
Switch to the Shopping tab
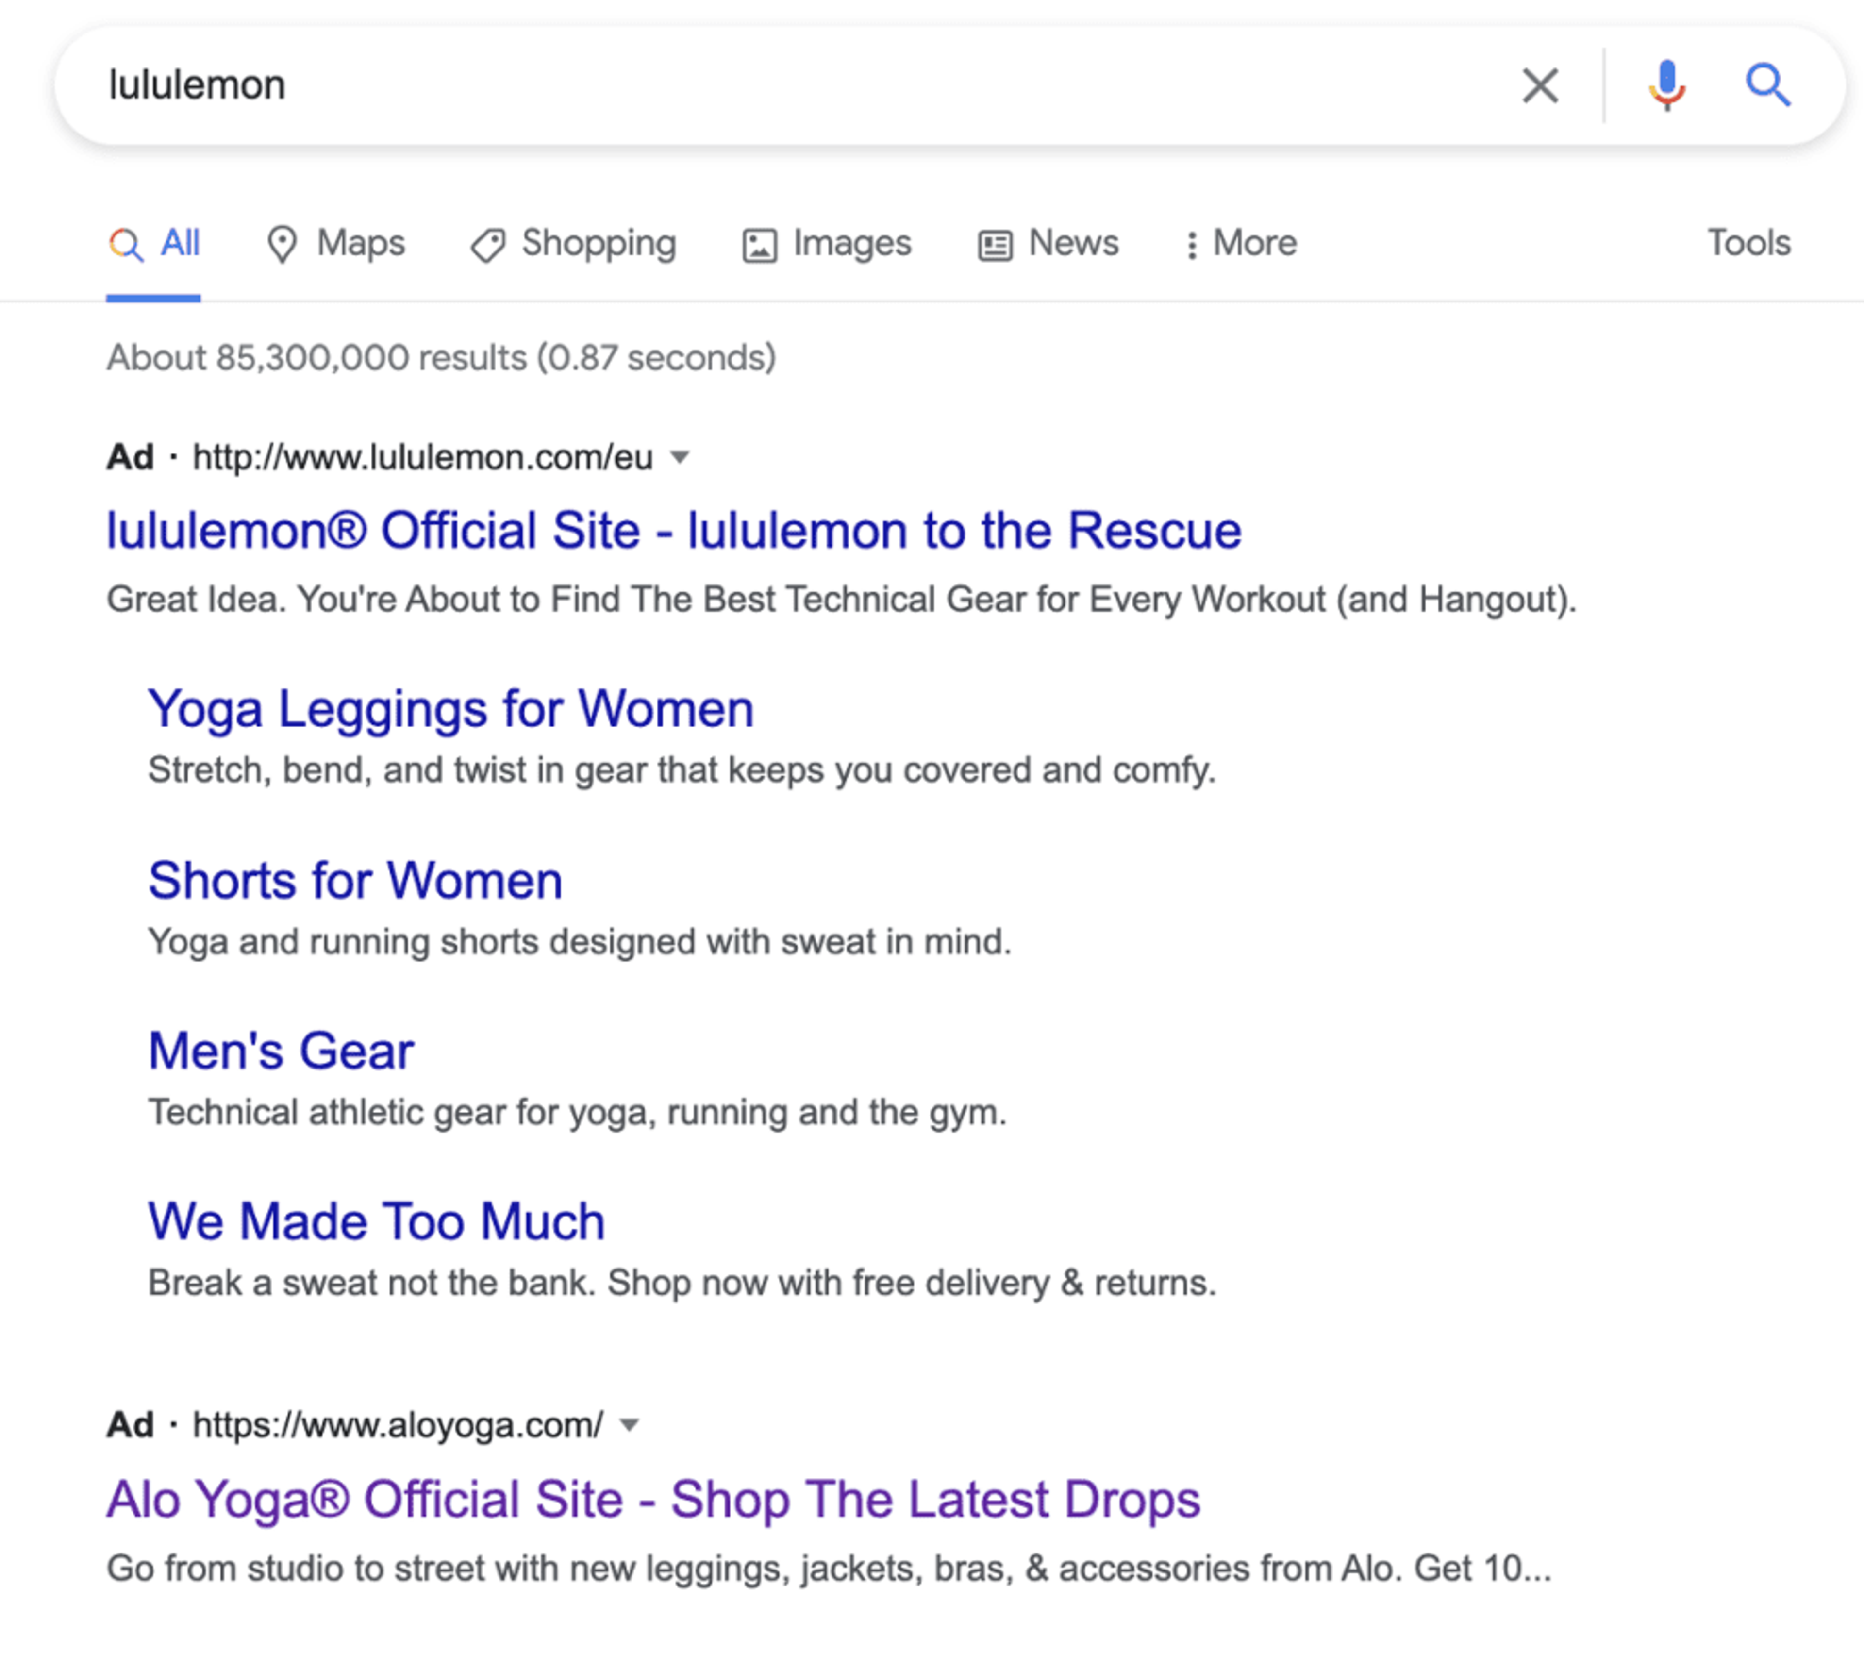pyautogui.click(x=598, y=243)
